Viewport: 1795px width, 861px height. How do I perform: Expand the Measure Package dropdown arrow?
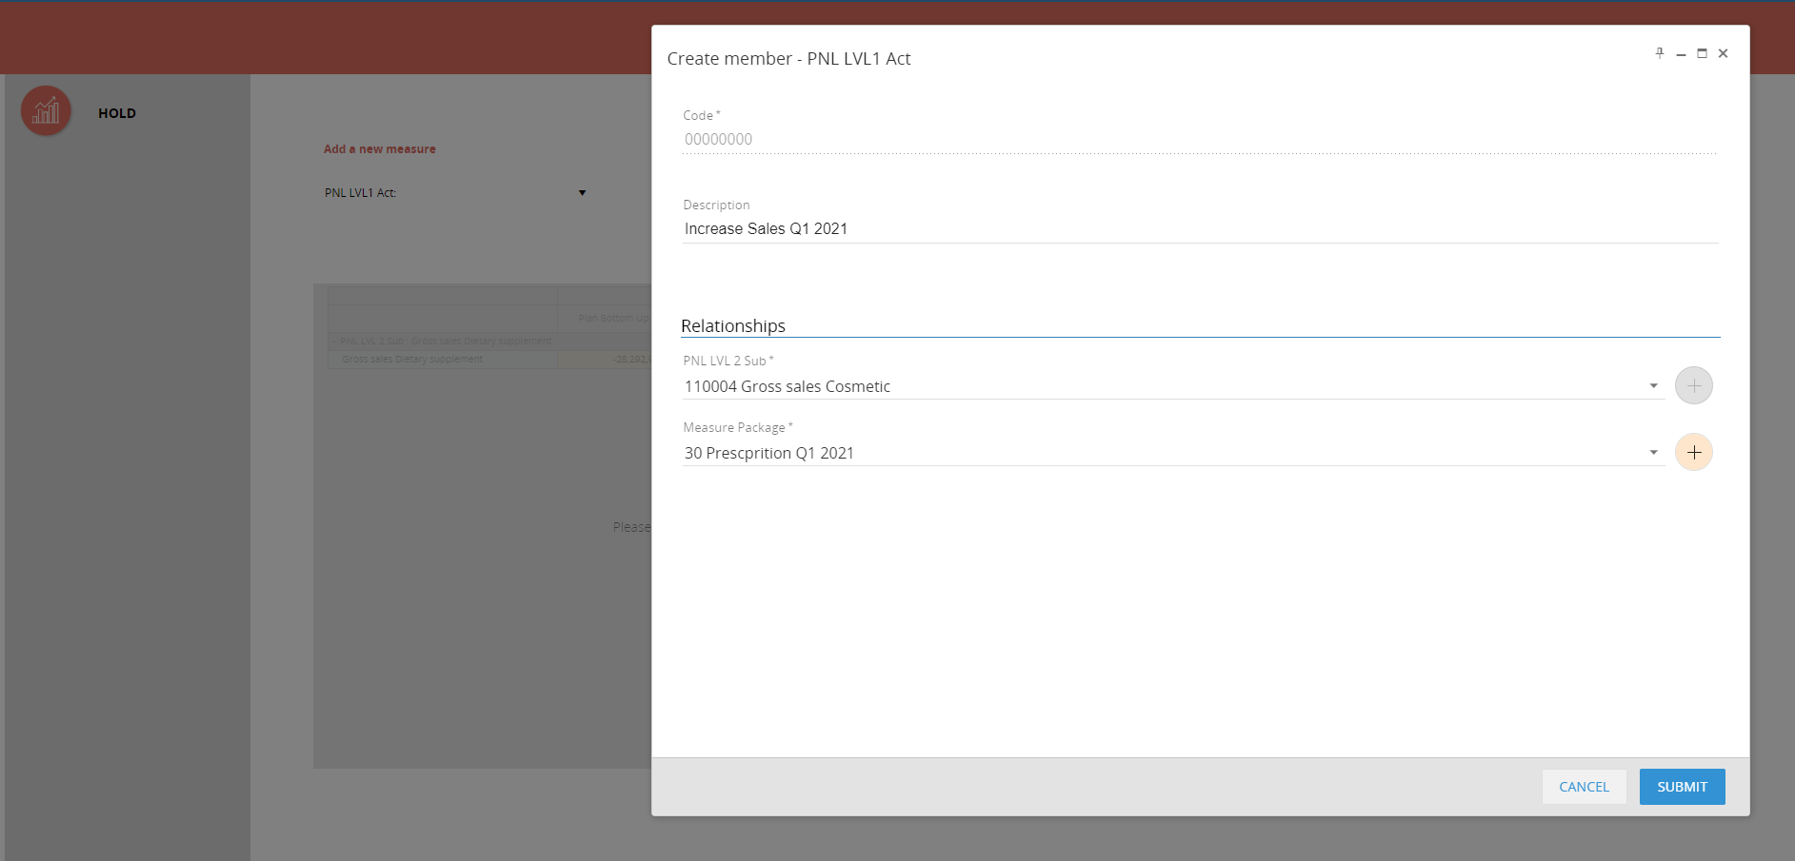[1653, 453]
